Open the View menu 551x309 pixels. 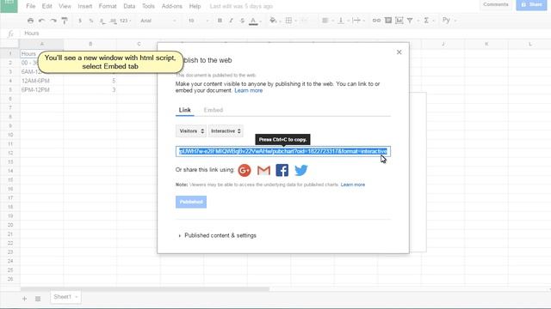[65, 6]
